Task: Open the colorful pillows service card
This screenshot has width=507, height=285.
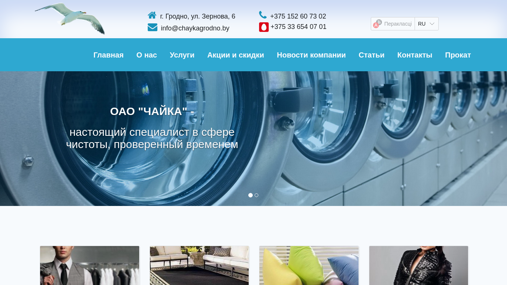Action: (x=309, y=265)
